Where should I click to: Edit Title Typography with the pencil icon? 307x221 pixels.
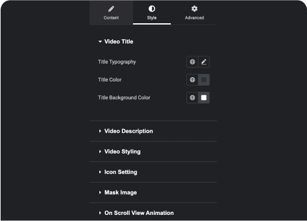pos(203,62)
